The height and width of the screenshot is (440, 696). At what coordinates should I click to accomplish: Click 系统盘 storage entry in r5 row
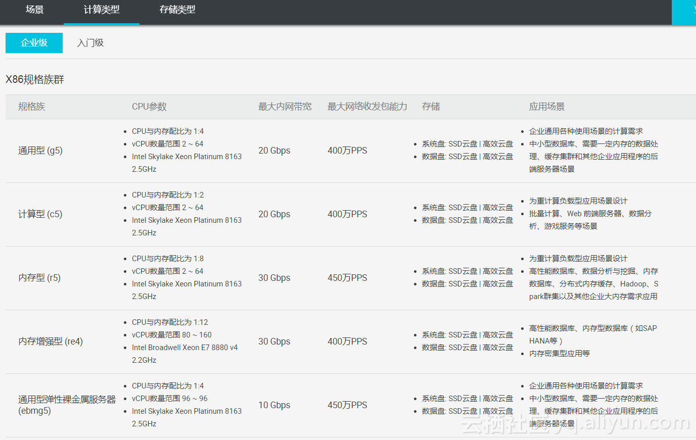click(x=468, y=271)
